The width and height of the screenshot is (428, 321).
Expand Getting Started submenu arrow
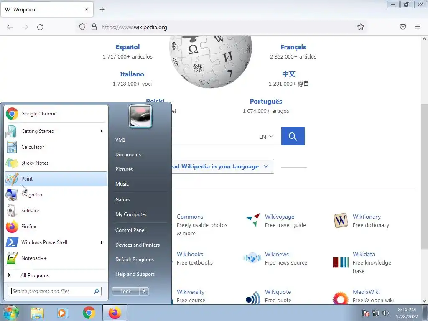click(x=102, y=131)
